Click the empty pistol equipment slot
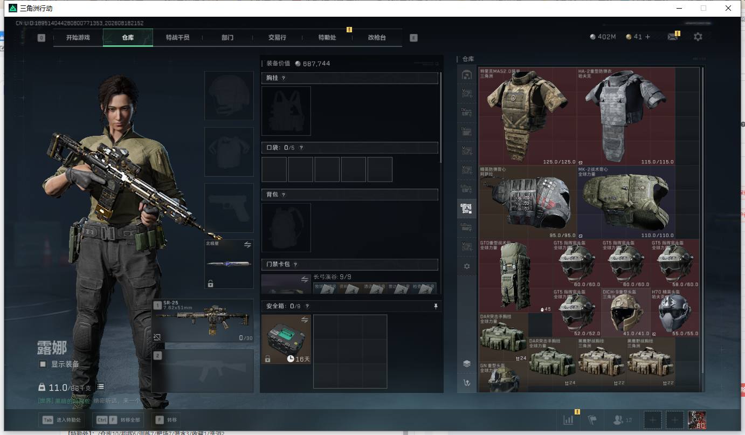Screen dimensions: 745x435 tap(229, 208)
